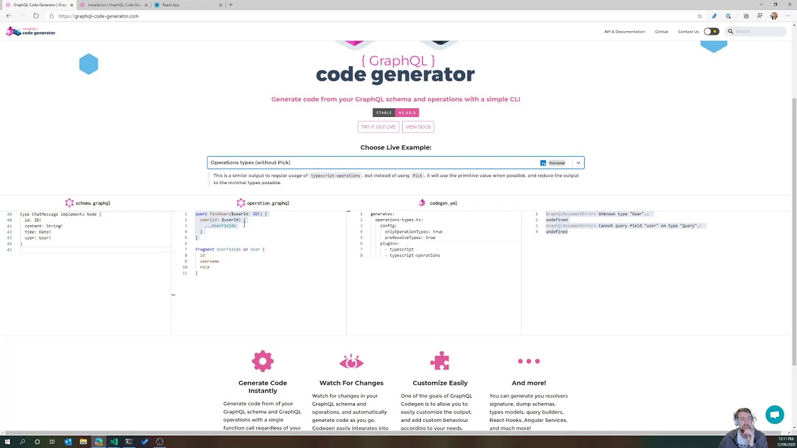This screenshot has width=797, height=448.
Task: Launch Outlook from the taskbar
Action: tap(68, 442)
